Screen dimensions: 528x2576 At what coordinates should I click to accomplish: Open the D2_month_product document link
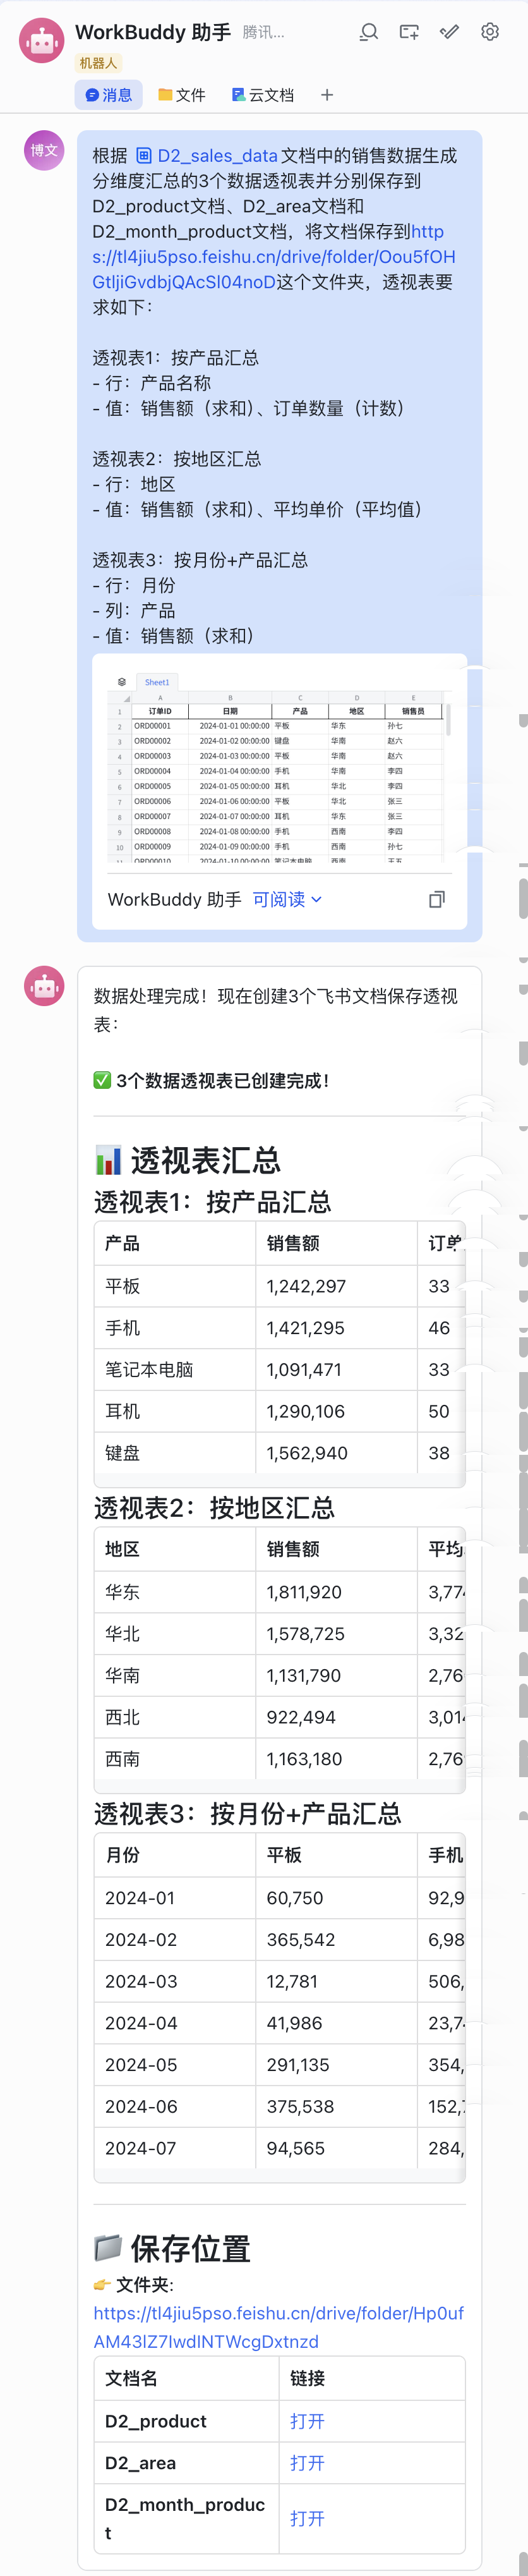307,2518
